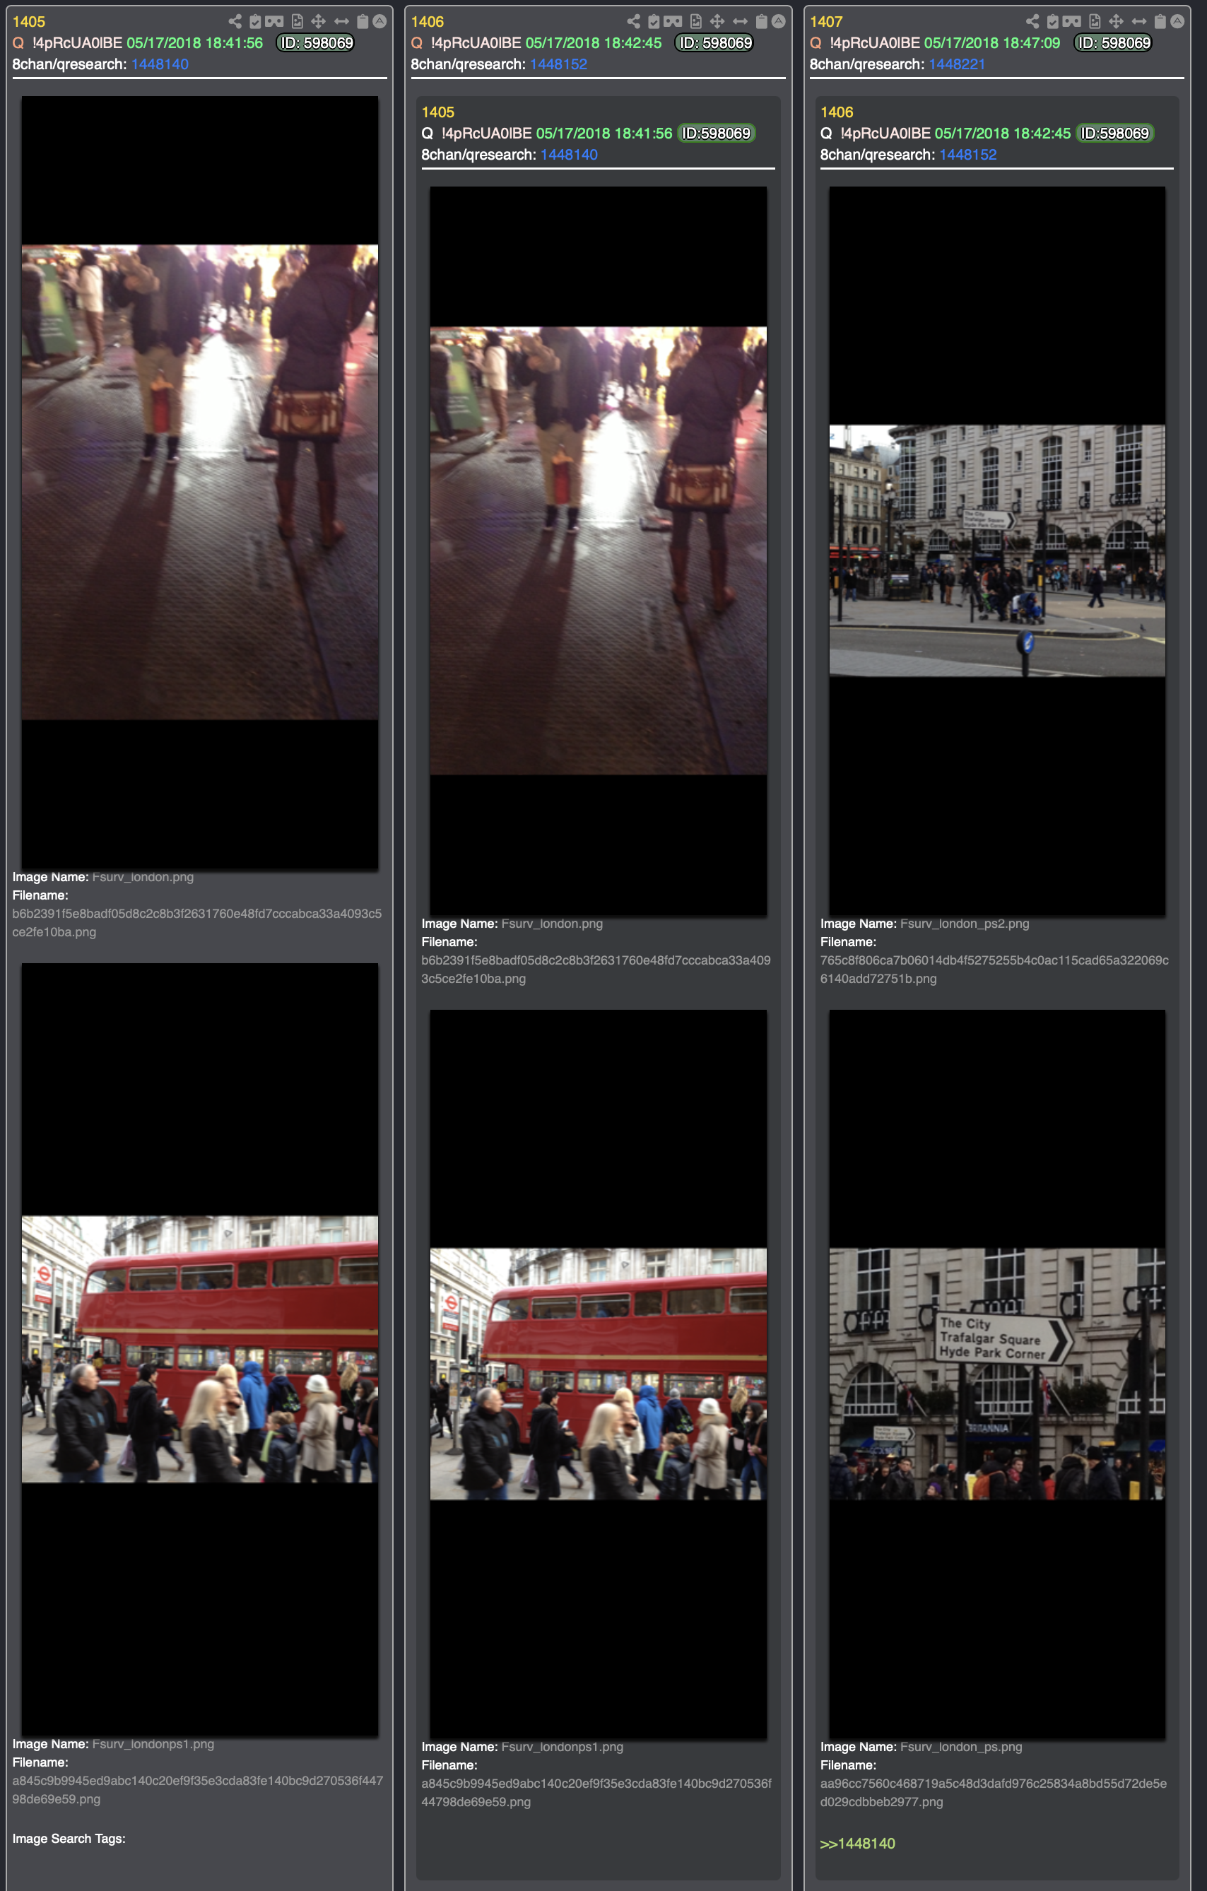
Task: Click image file icon on top post 1405
Action: 298,21
